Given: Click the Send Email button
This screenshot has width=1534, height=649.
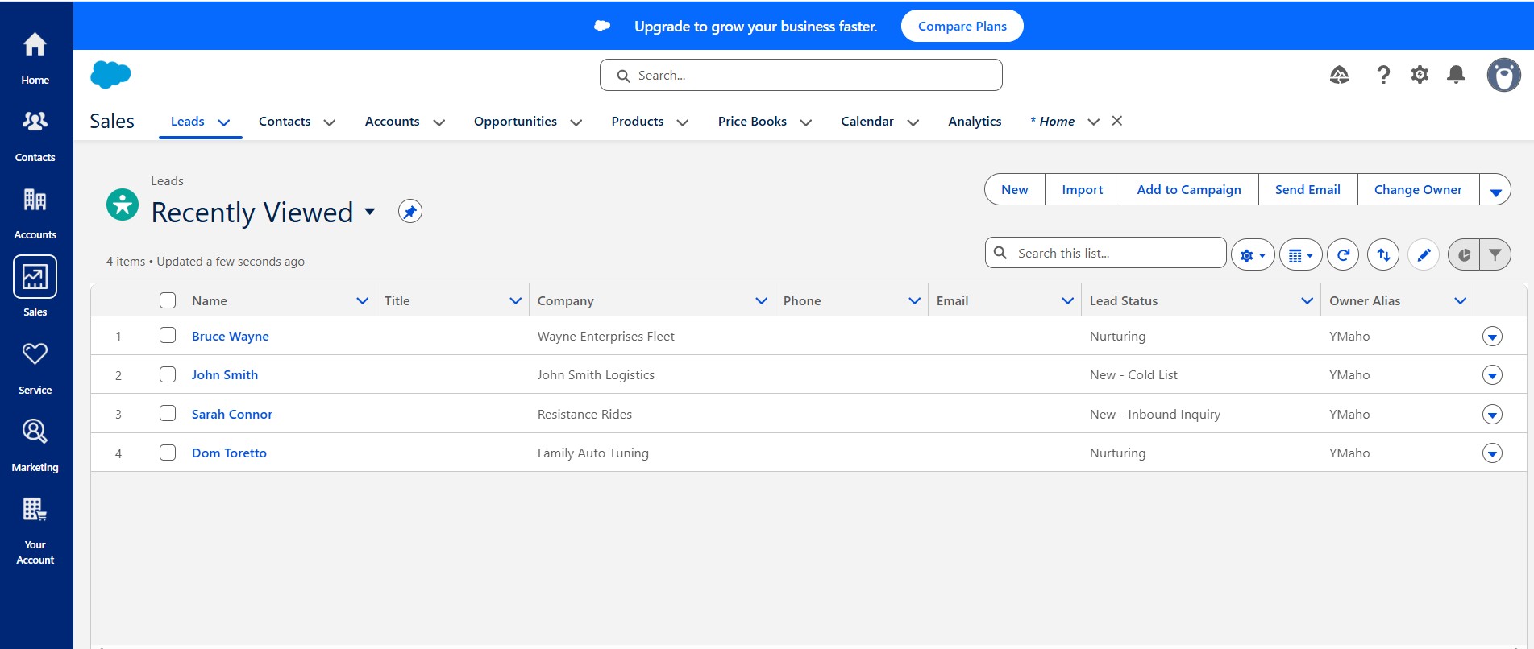Looking at the screenshot, I should coord(1307,190).
